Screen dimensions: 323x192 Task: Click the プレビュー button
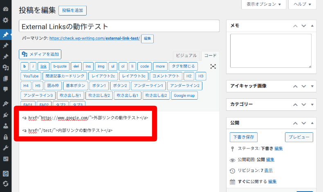(x=299, y=137)
